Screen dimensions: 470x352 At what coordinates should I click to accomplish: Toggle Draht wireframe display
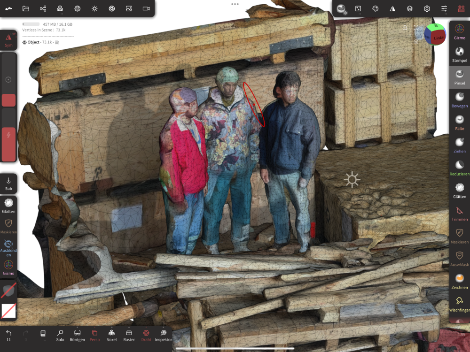coord(146,335)
